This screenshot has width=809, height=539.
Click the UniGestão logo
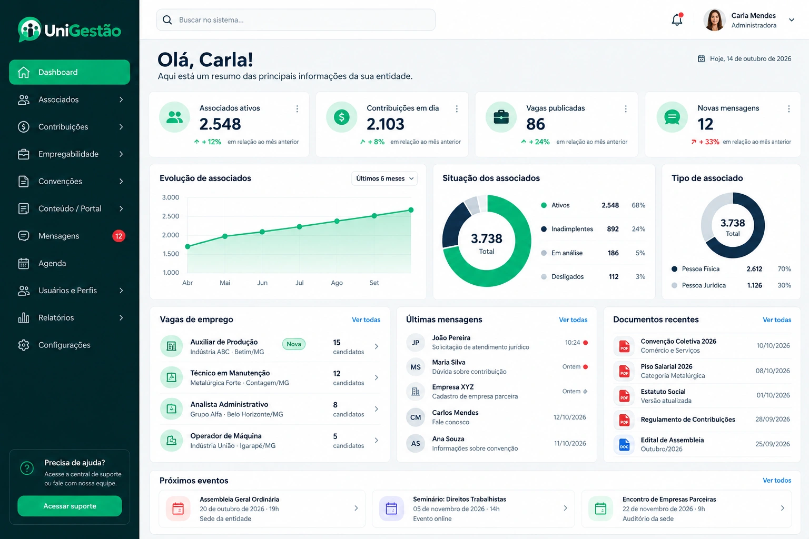pos(70,30)
